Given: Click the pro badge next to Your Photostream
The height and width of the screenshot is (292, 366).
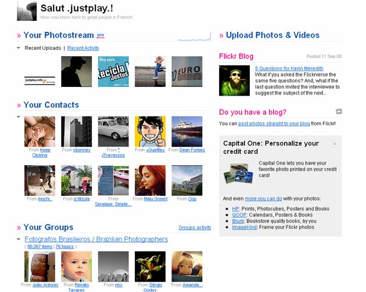Looking at the screenshot, I should (101, 35).
